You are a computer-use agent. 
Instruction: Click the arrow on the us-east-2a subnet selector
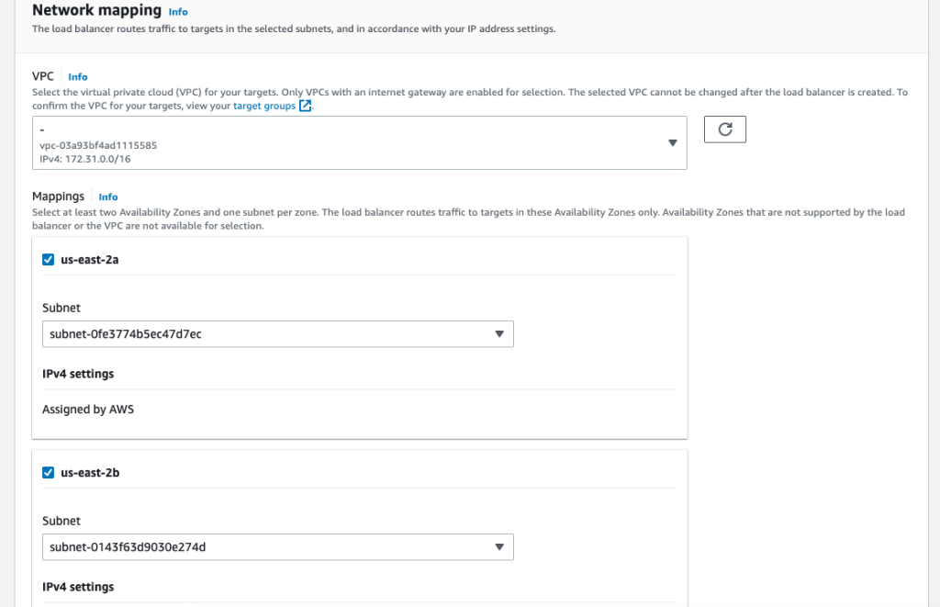tap(499, 334)
